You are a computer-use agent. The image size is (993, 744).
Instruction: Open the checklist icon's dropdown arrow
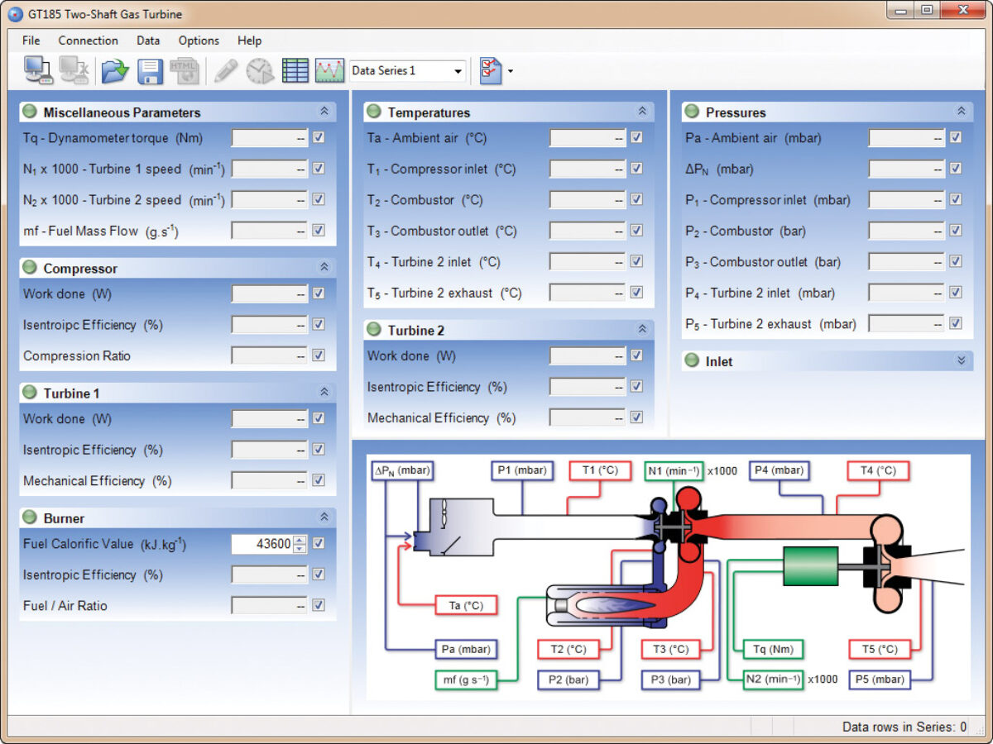tap(511, 72)
